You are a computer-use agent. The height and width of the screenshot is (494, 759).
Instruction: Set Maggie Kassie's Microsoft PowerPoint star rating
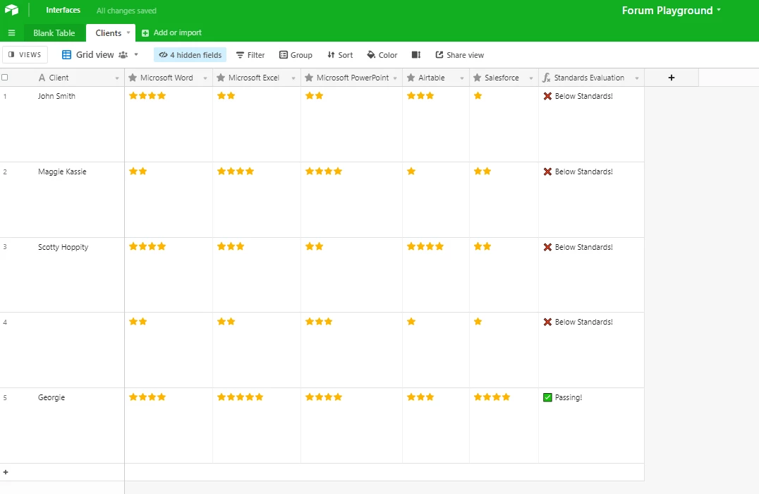click(x=324, y=171)
